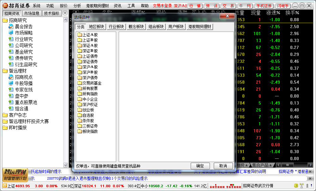This screenshot has height=191, width=316.
Task: Open 中小企业 category in dialog list
Action: (88, 99)
